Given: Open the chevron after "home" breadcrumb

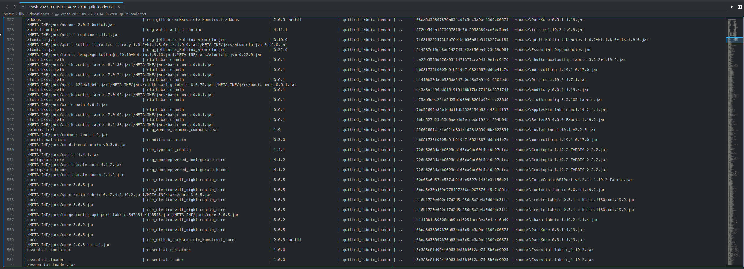Looking at the screenshot, I should coord(17,14).
